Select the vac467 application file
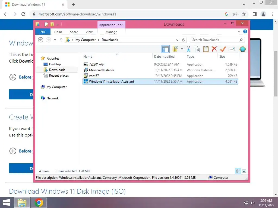 point(160,76)
